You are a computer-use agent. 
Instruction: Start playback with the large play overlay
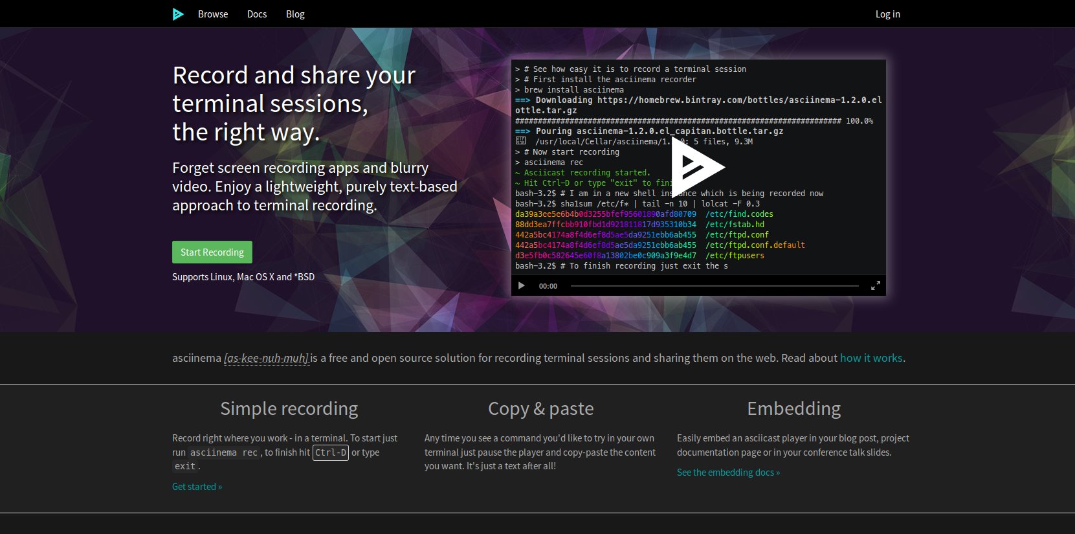pos(697,167)
